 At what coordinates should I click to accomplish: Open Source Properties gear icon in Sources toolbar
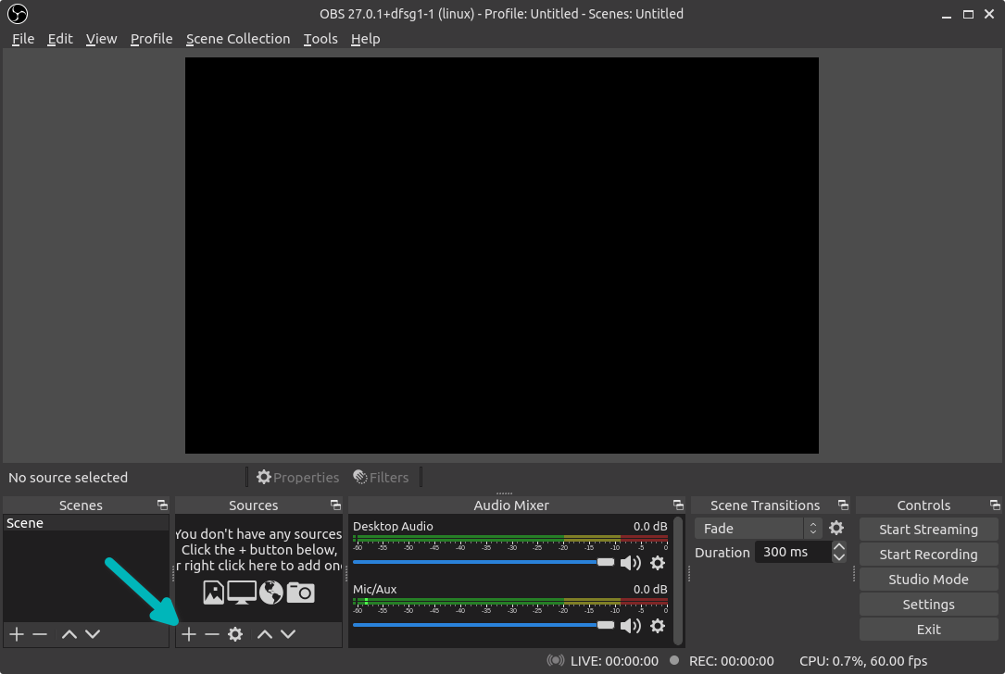point(235,634)
